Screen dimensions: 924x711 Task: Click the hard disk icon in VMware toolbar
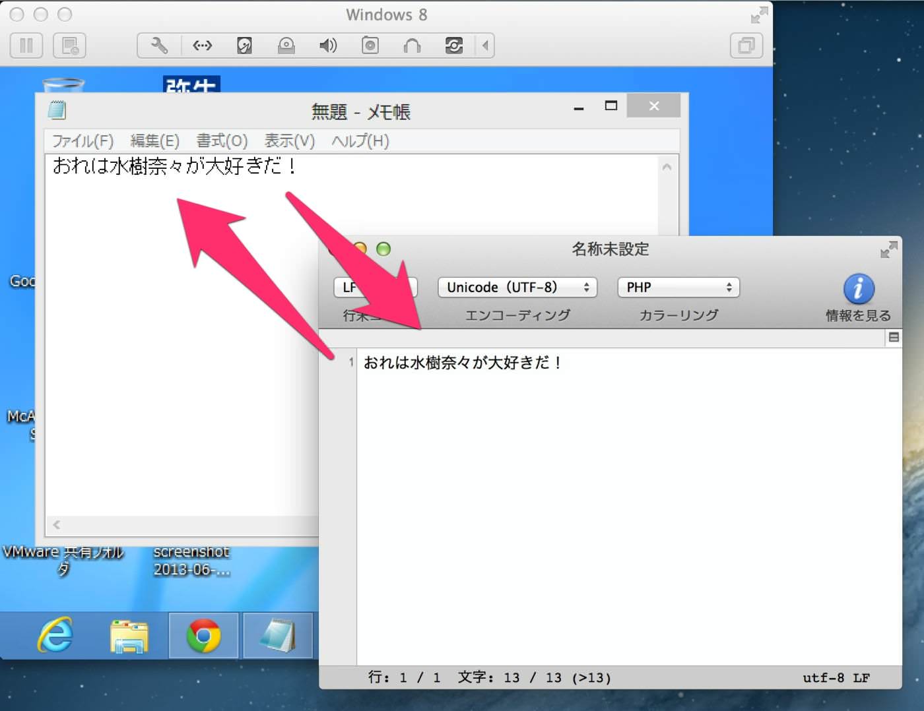244,46
